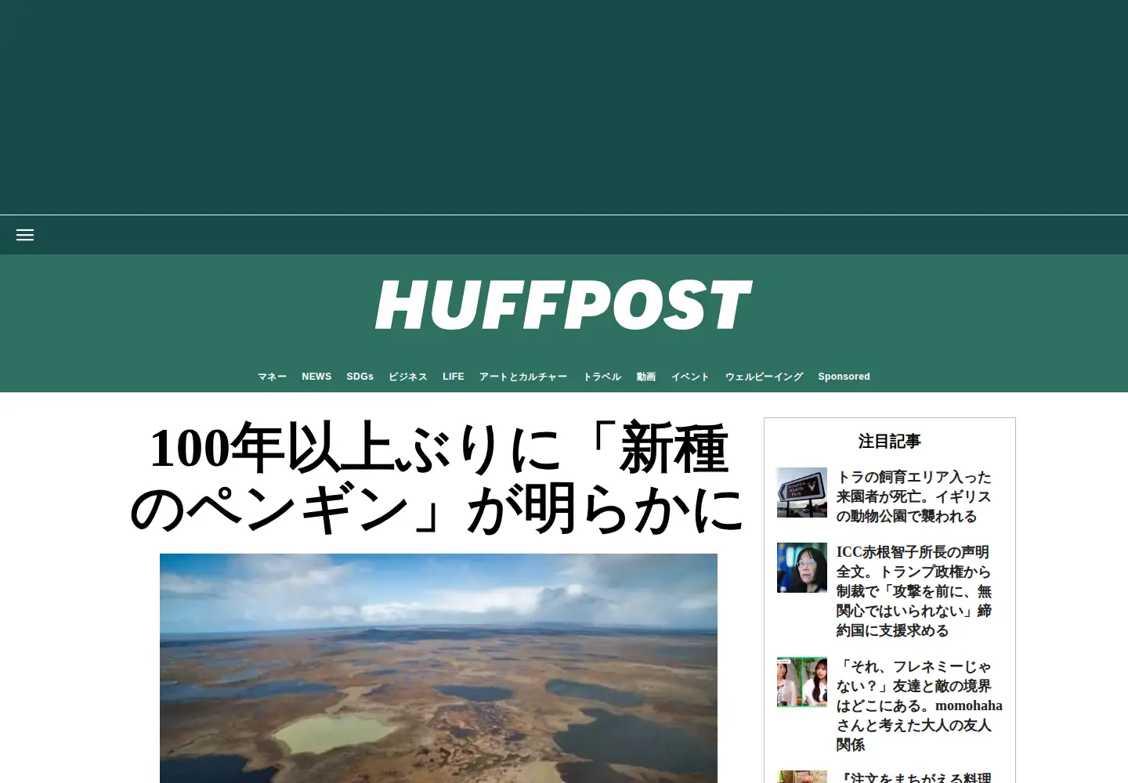Click the aerial landscape article image
1128x783 pixels.
pos(439,668)
